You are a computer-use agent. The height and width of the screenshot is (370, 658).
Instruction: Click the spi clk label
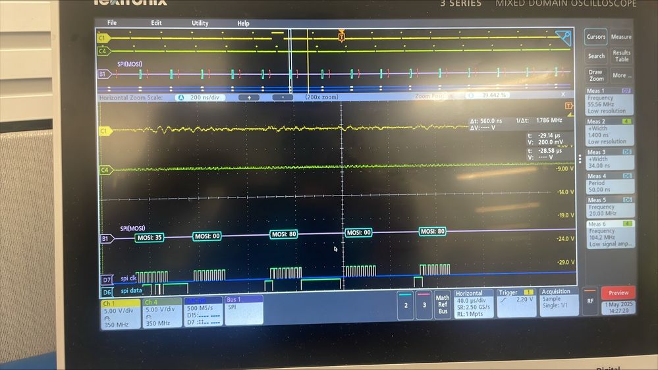(x=128, y=278)
